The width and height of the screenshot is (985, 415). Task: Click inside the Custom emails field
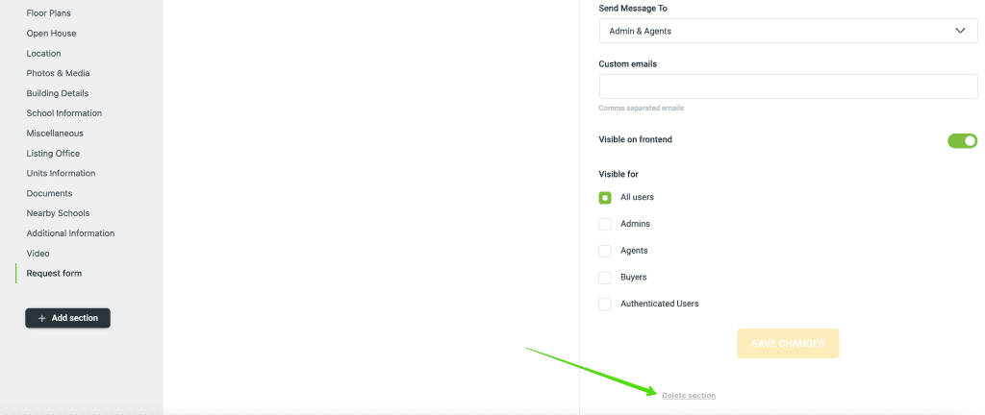(787, 86)
